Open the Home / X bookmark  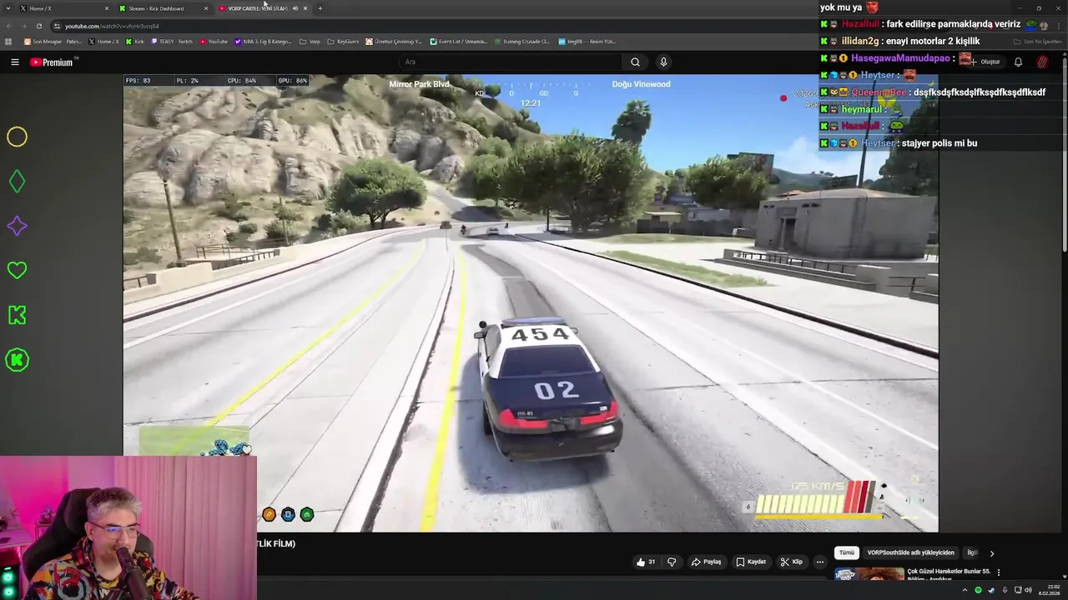tap(103, 41)
